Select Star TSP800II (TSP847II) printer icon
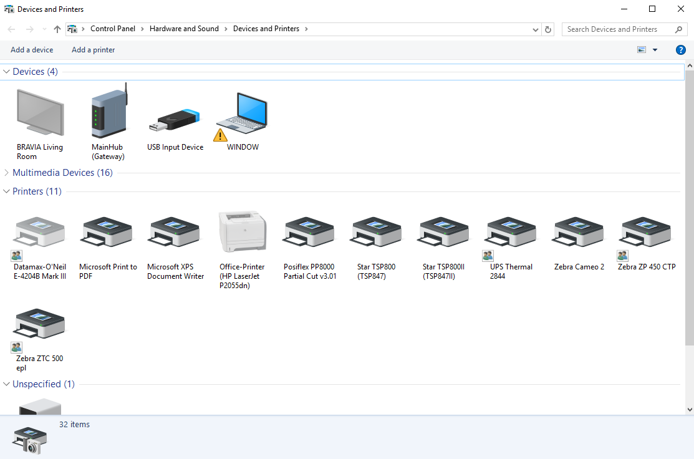This screenshot has width=694, height=459. pos(443,231)
